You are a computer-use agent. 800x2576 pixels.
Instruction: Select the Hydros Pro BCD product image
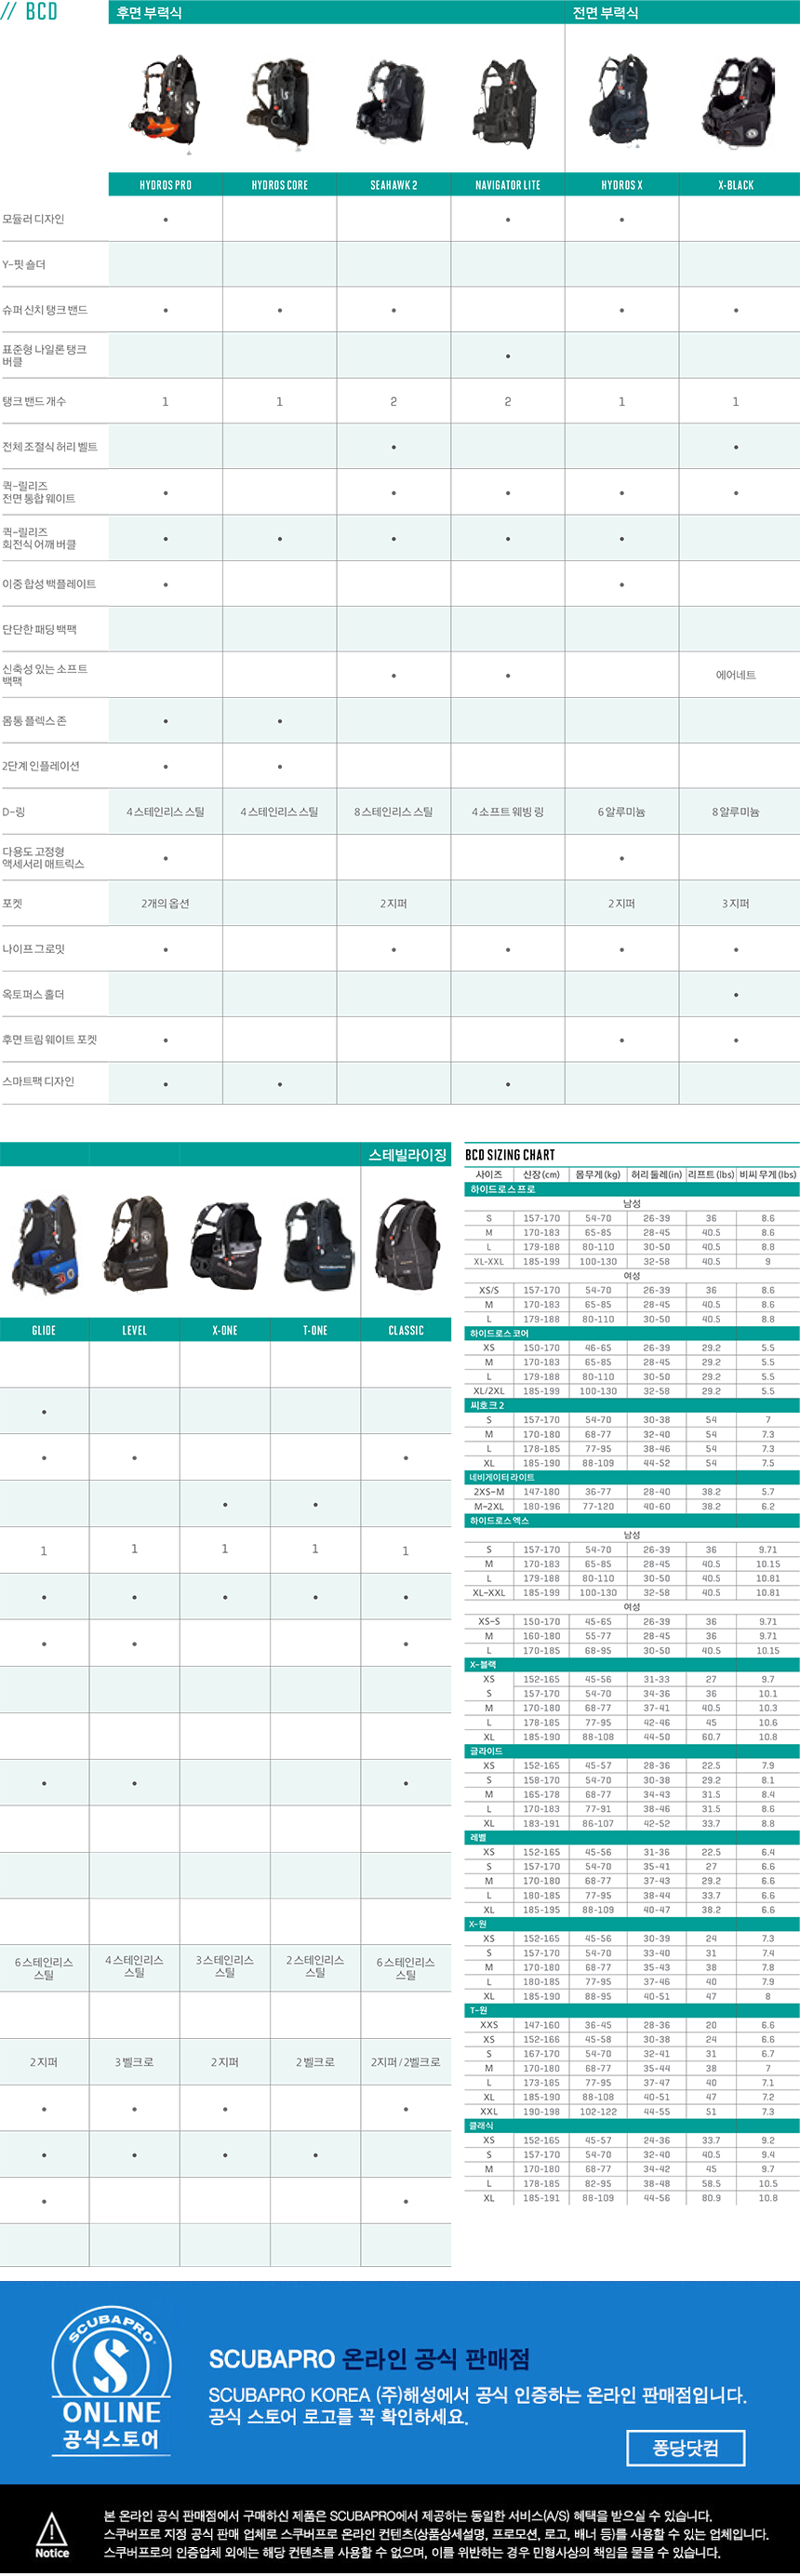click(x=165, y=103)
